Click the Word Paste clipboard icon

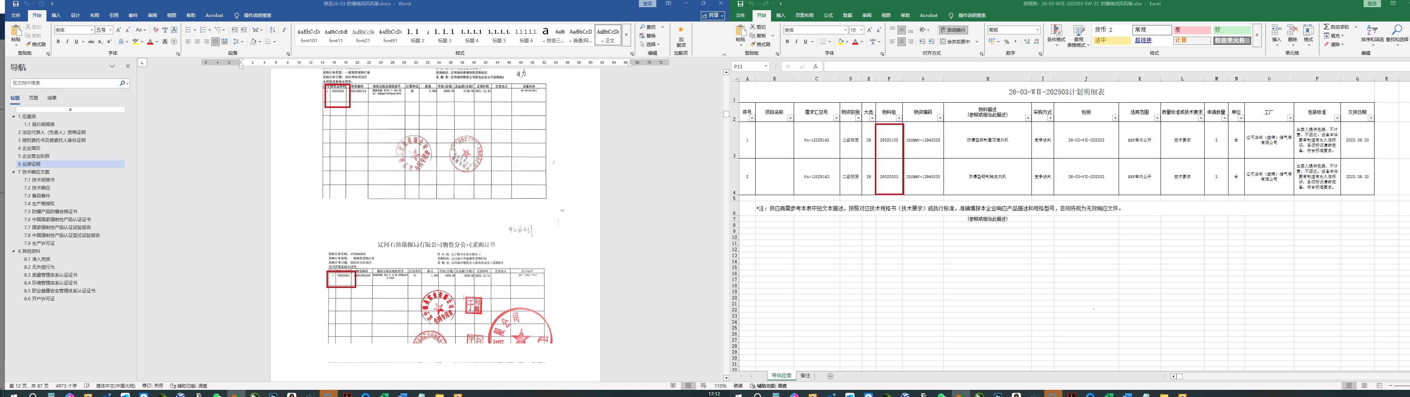pos(16,31)
